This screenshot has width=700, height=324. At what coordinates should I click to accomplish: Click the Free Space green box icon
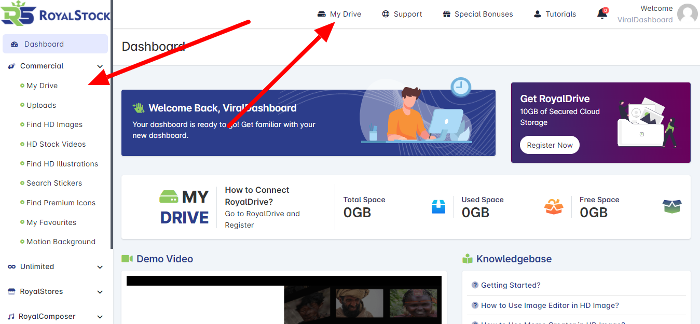point(672,206)
